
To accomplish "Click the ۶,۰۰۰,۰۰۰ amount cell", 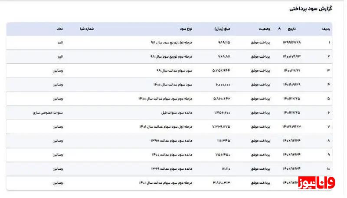I will [x=222, y=84].
